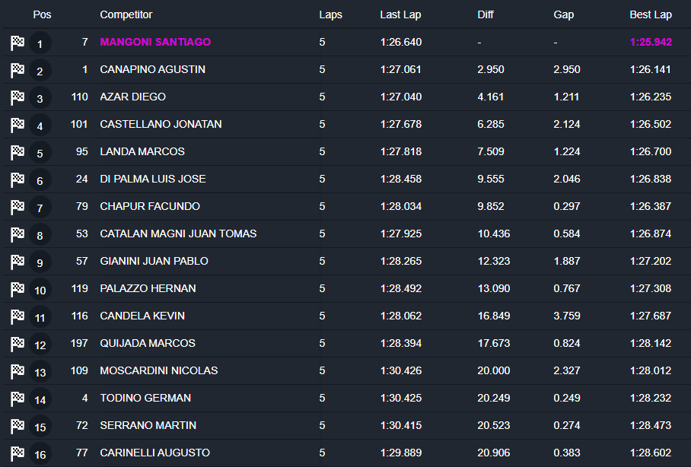Sort by the Pos column header
Viewport: 691px width, 467px height.
coord(42,14)
